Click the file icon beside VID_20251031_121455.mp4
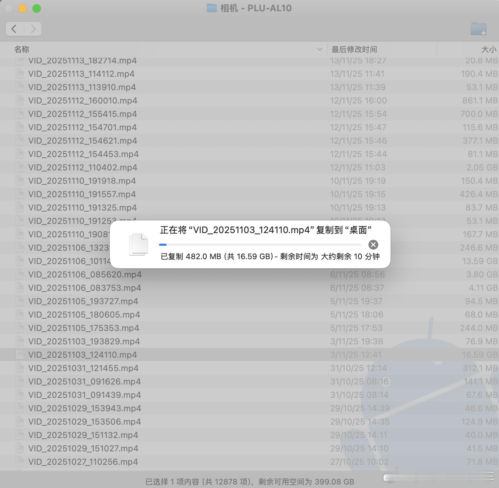This screenshot has height=488, width=499. point(20,368)
